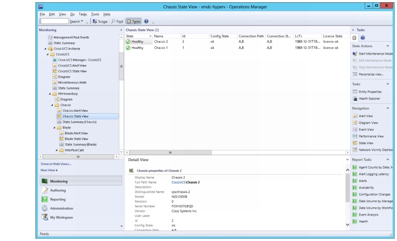Image resolution: width=397 pixels, height=241 pixels.
Task: Collapse the Chassis tree folder
Action: (53, 105)
